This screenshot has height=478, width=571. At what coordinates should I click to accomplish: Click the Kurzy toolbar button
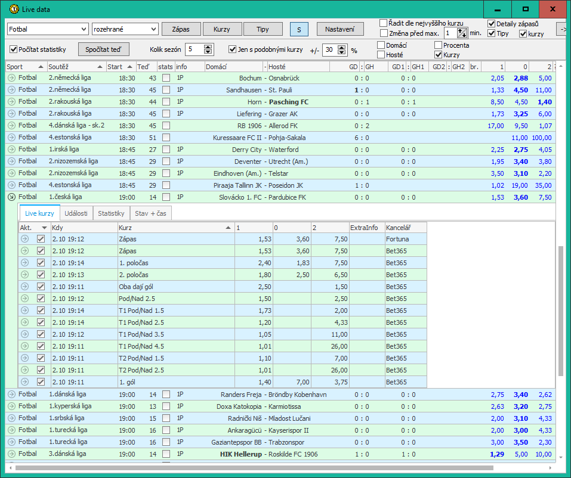click(x=222, y=29)
